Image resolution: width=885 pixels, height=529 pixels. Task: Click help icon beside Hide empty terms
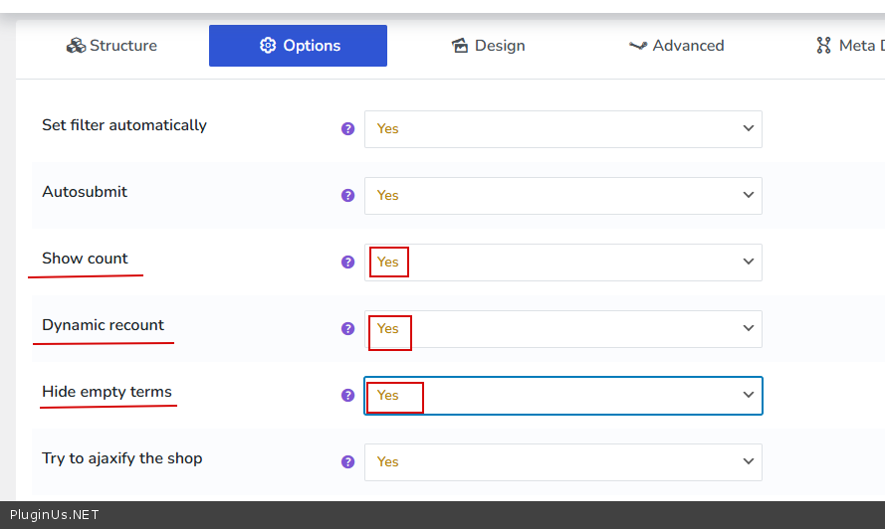point(347,396)
